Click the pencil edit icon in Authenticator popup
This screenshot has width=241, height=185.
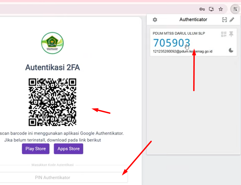232,20
